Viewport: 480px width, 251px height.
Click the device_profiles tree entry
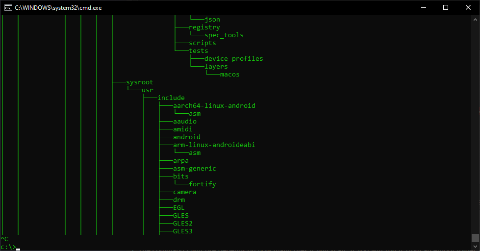click(233, 58)
